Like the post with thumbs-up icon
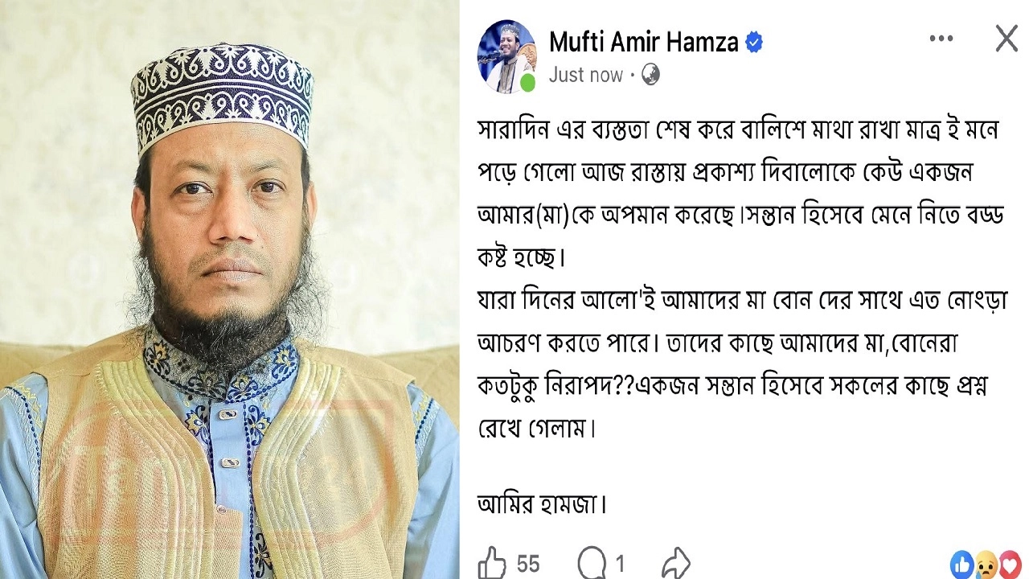 pos(492,562)
